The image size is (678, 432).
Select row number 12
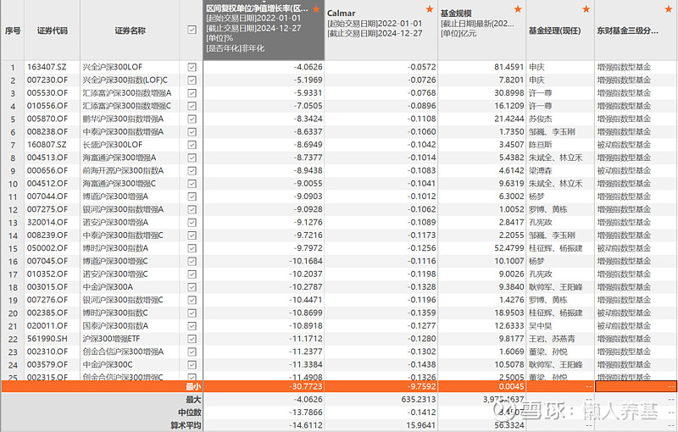click(13, 210)
